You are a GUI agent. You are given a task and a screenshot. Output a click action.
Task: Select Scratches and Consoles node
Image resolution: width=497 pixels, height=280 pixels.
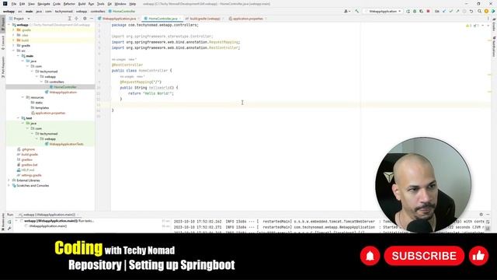click(33, 186)
